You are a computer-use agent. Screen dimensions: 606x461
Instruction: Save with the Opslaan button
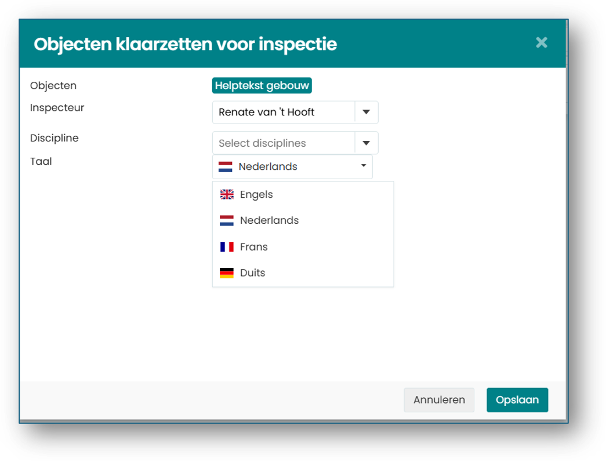coord(517,400)
